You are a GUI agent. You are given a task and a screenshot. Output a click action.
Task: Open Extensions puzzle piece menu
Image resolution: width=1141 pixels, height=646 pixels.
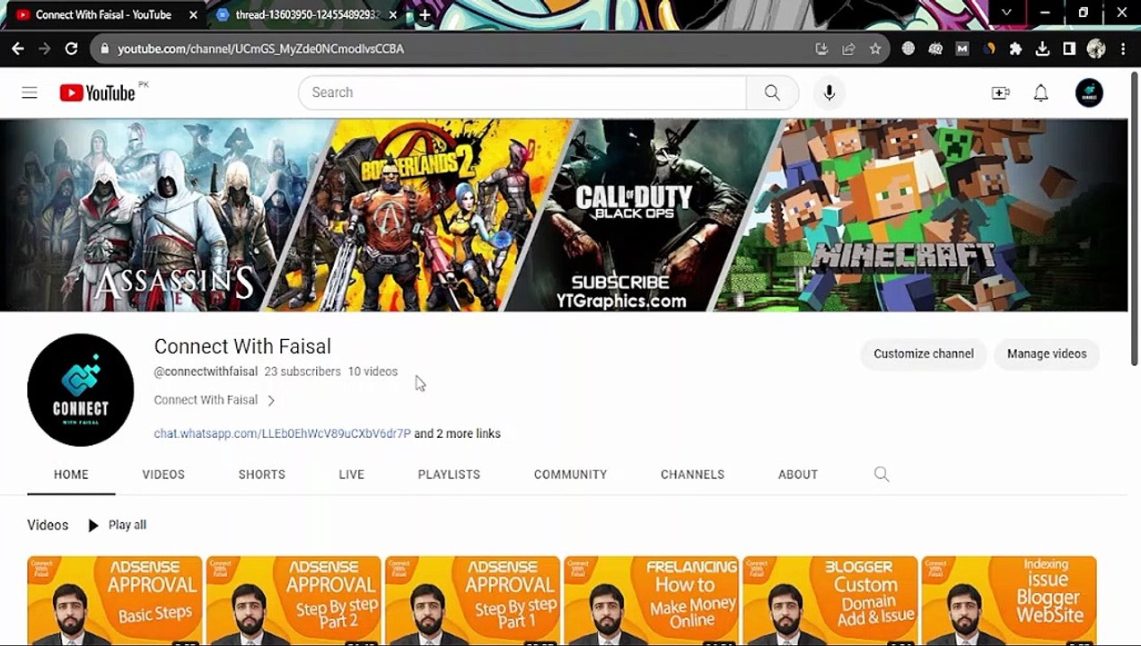pyautogui.click(x=1015, y=48)
